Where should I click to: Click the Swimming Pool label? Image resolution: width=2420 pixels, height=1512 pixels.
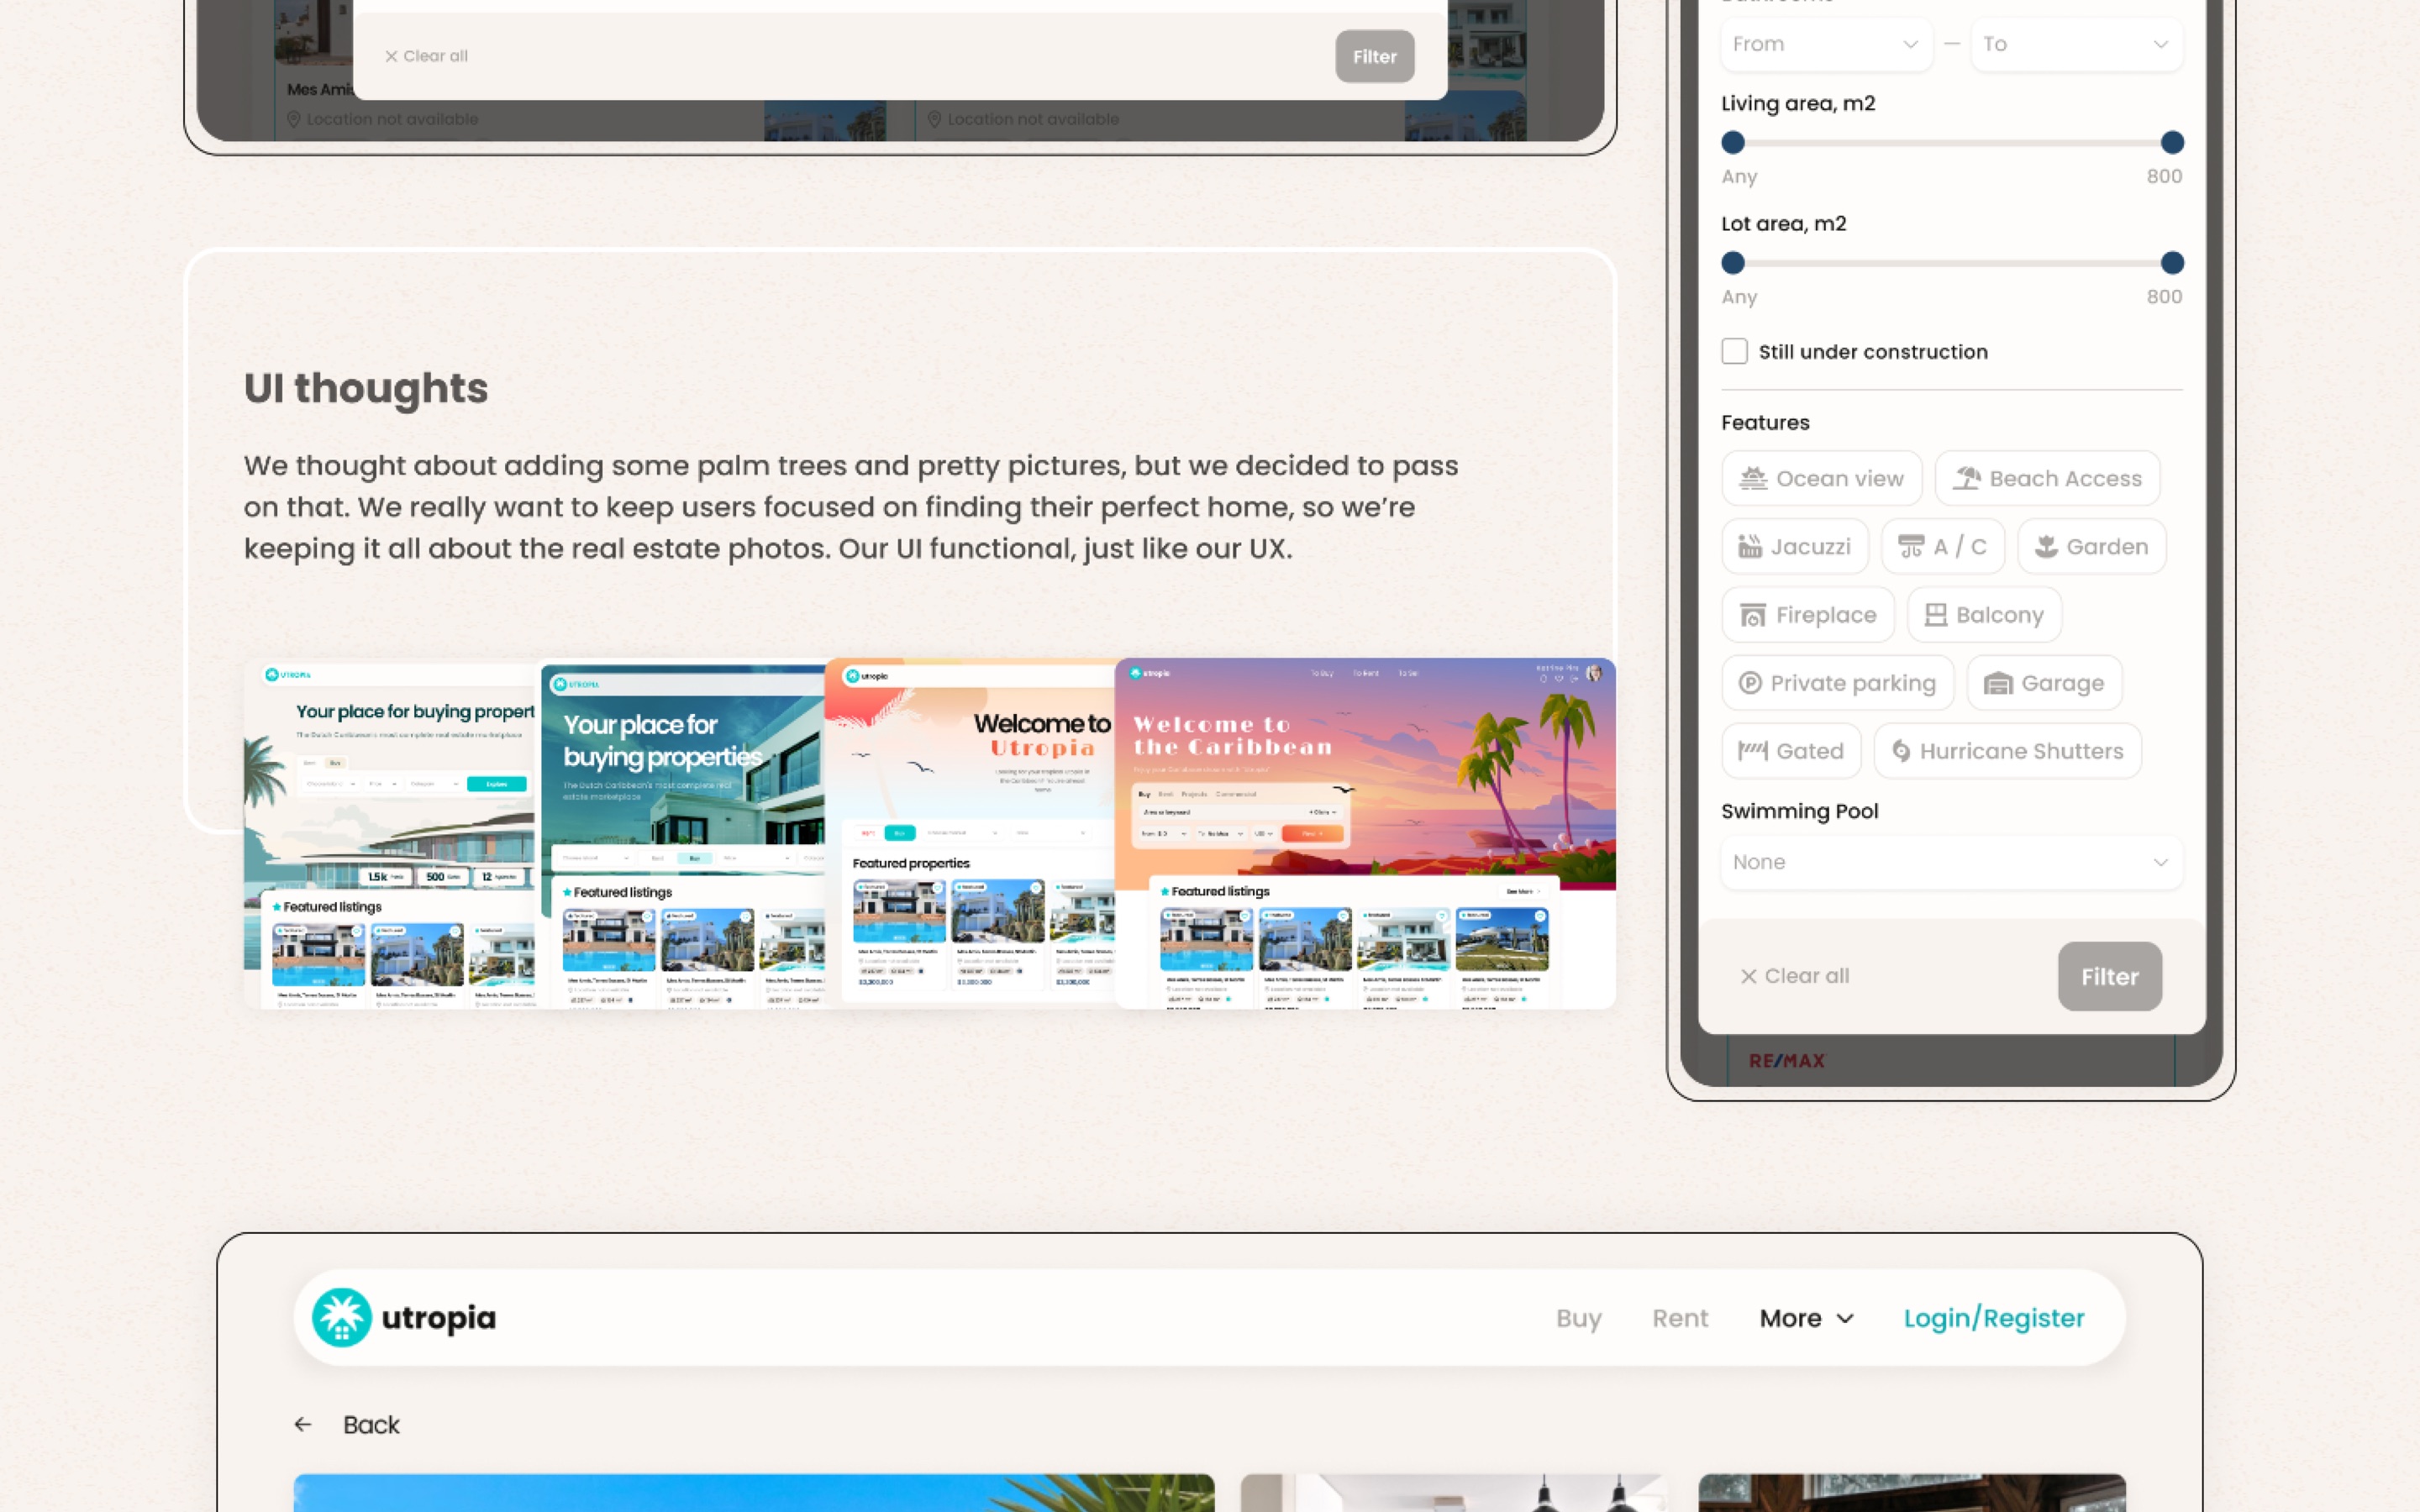point(1798,811)
